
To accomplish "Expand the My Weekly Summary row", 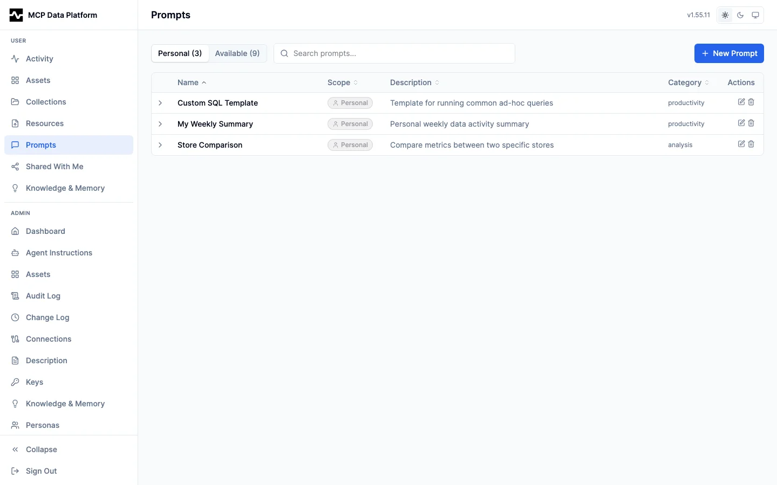I will (160, 124).
